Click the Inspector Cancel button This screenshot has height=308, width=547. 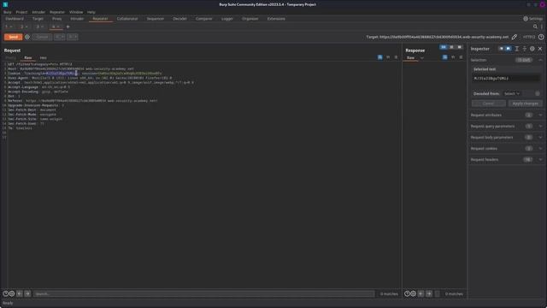click(x=488, y=104)
